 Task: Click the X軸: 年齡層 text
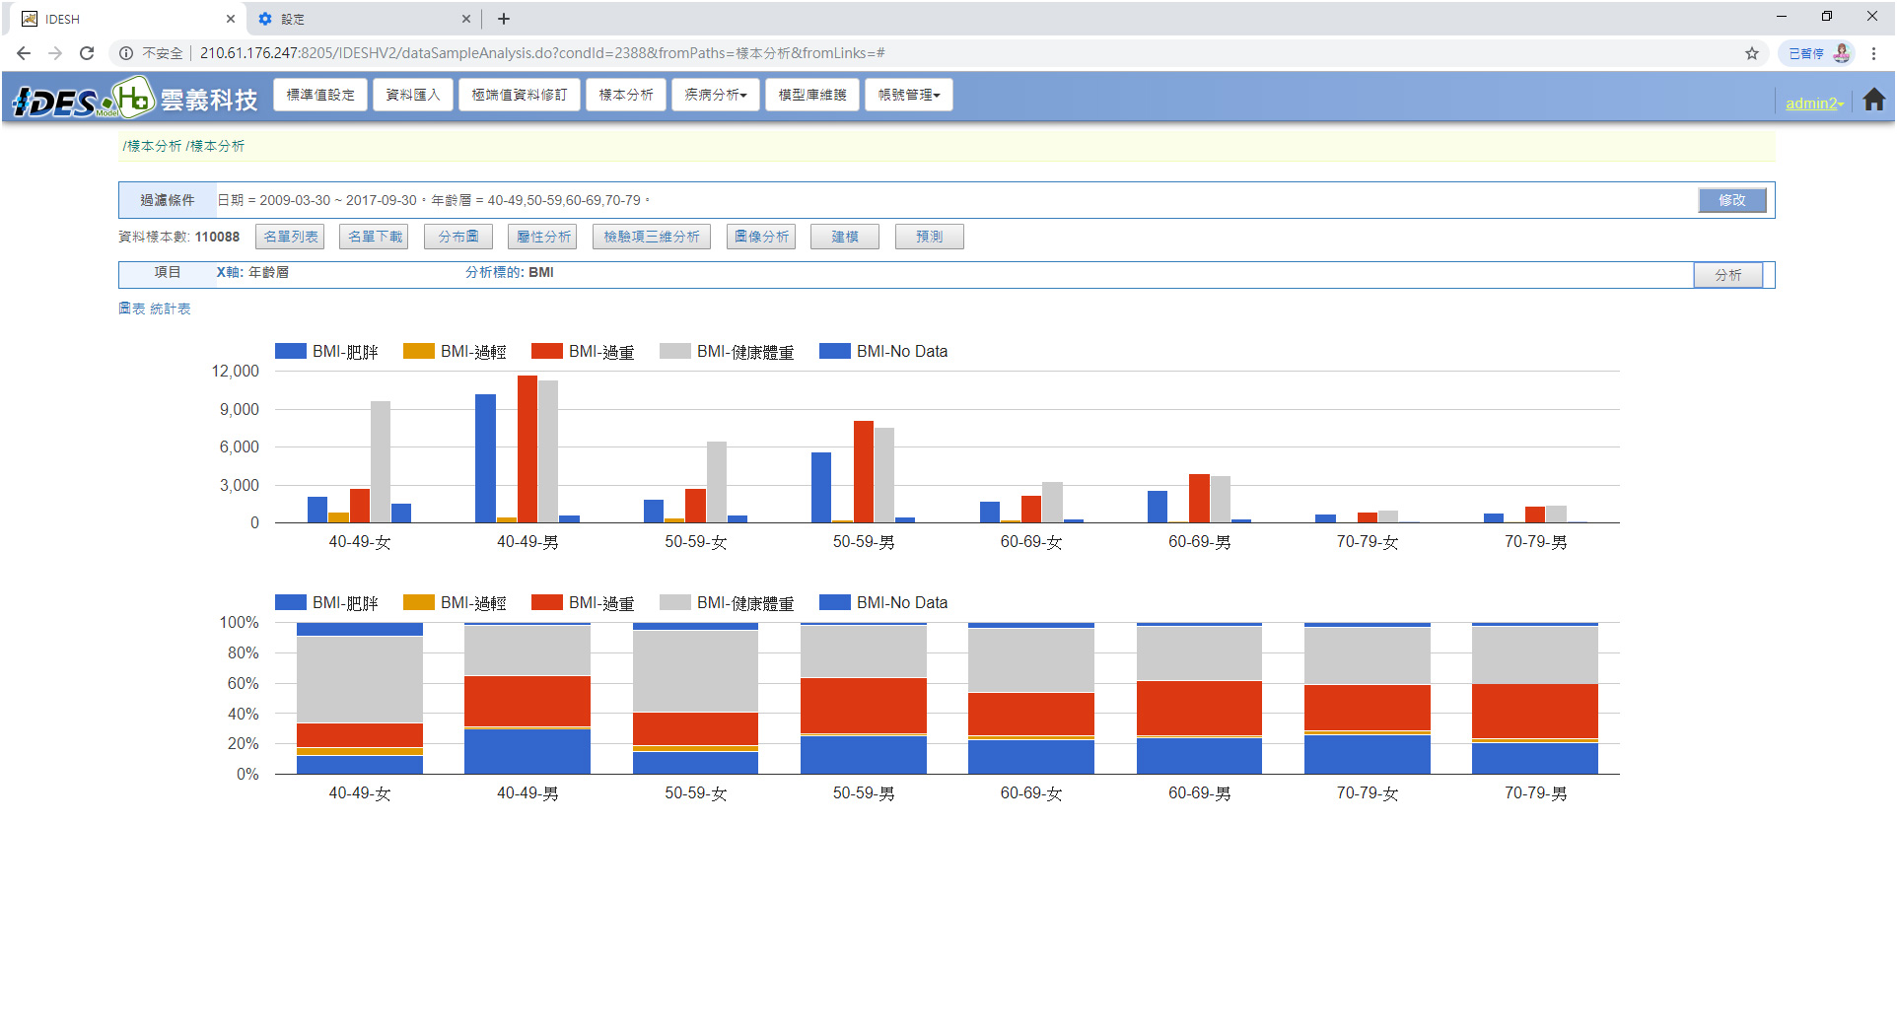(253, 272)
